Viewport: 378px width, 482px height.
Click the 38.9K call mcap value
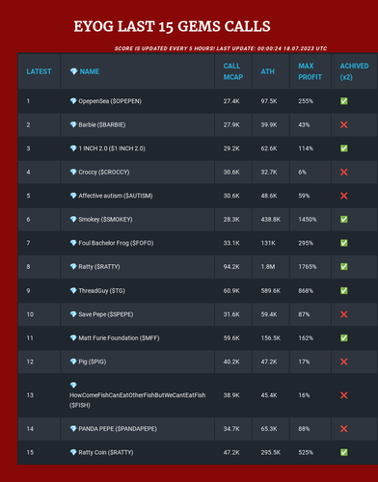pos(231,395)
